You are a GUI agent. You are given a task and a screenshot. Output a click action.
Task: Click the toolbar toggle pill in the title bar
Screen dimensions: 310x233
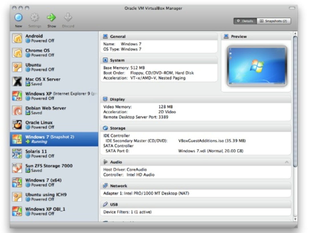pos(292,8)
